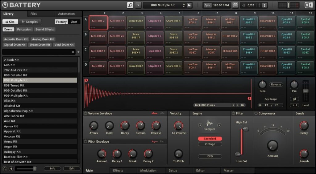Select the Vinyl Drum Kit tag

(64, 45)
